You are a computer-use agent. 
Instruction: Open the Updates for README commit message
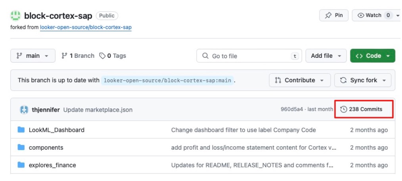[x=252, y=165]
